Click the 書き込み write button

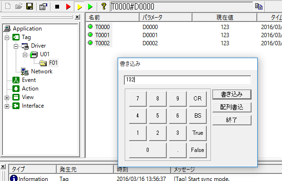(x=232, y=94)
